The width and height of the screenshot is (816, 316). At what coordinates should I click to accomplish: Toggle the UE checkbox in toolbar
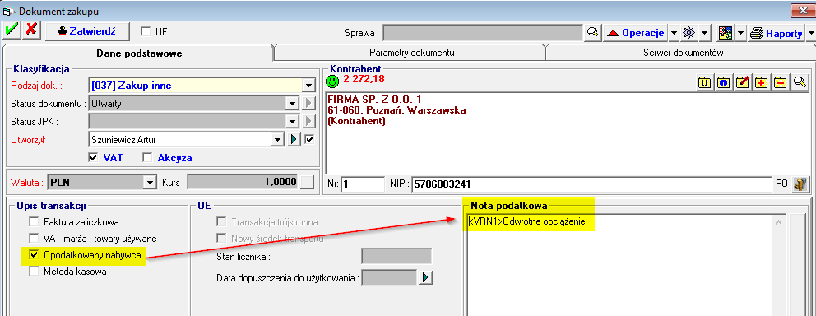(146, 32)
